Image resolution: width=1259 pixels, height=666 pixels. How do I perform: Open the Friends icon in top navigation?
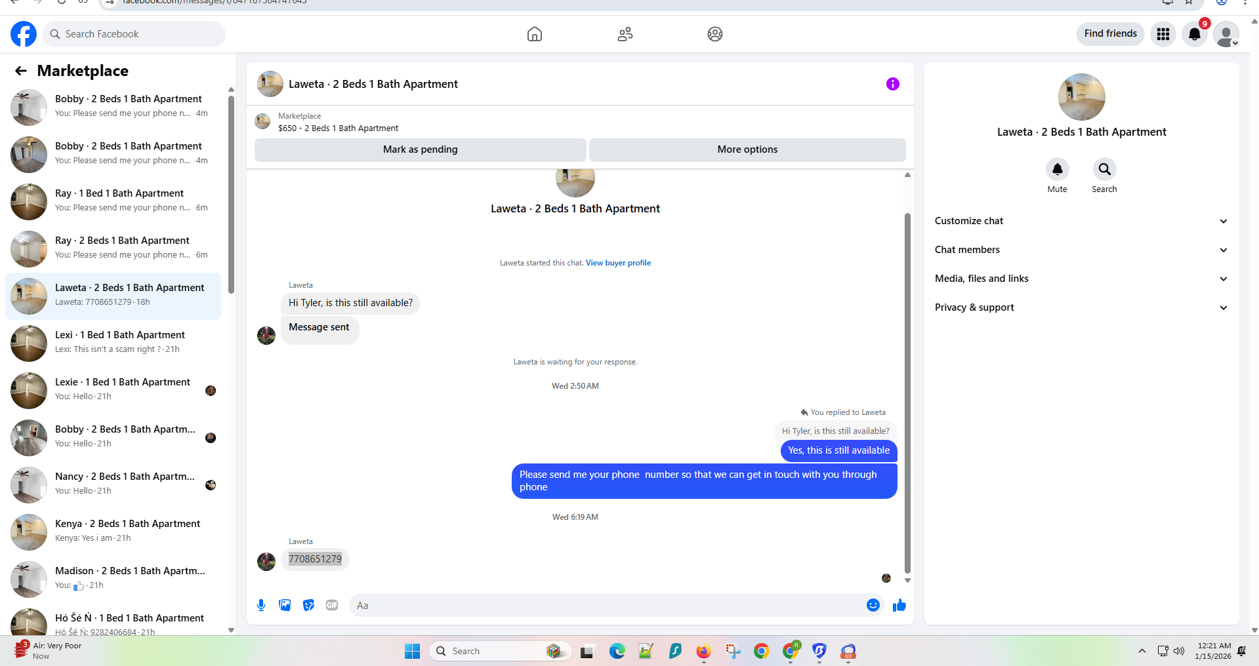(625, 34)
